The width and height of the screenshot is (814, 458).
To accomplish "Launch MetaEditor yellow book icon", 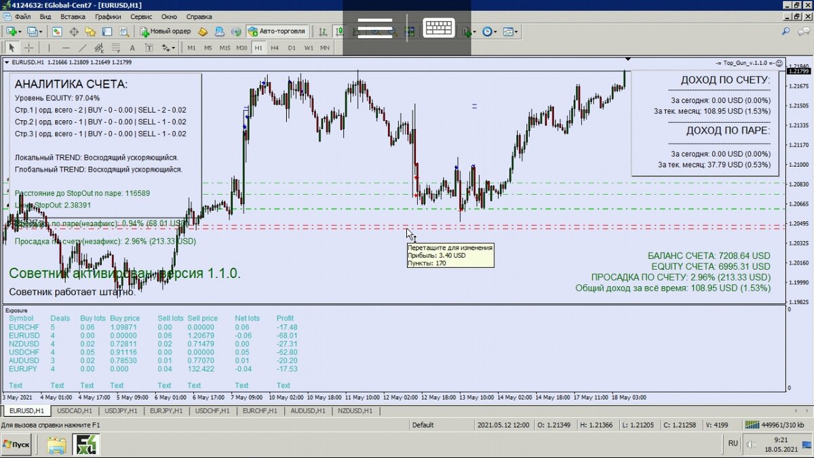I will pyautogui.click(x=203, y=31).
